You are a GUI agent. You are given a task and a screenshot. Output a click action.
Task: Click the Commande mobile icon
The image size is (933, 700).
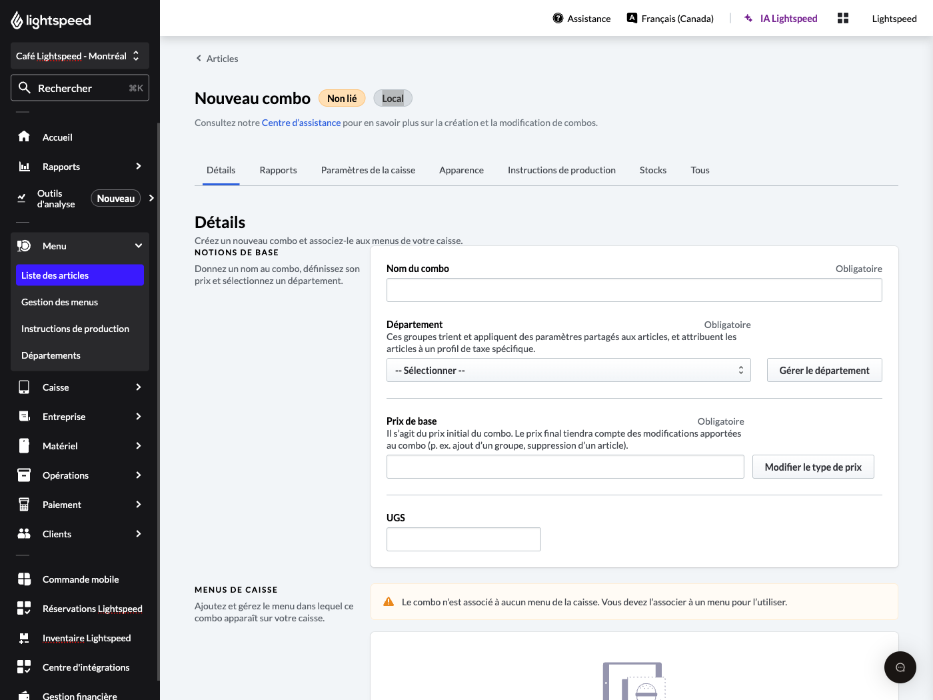pyautogui.click(x=24, y=579)
